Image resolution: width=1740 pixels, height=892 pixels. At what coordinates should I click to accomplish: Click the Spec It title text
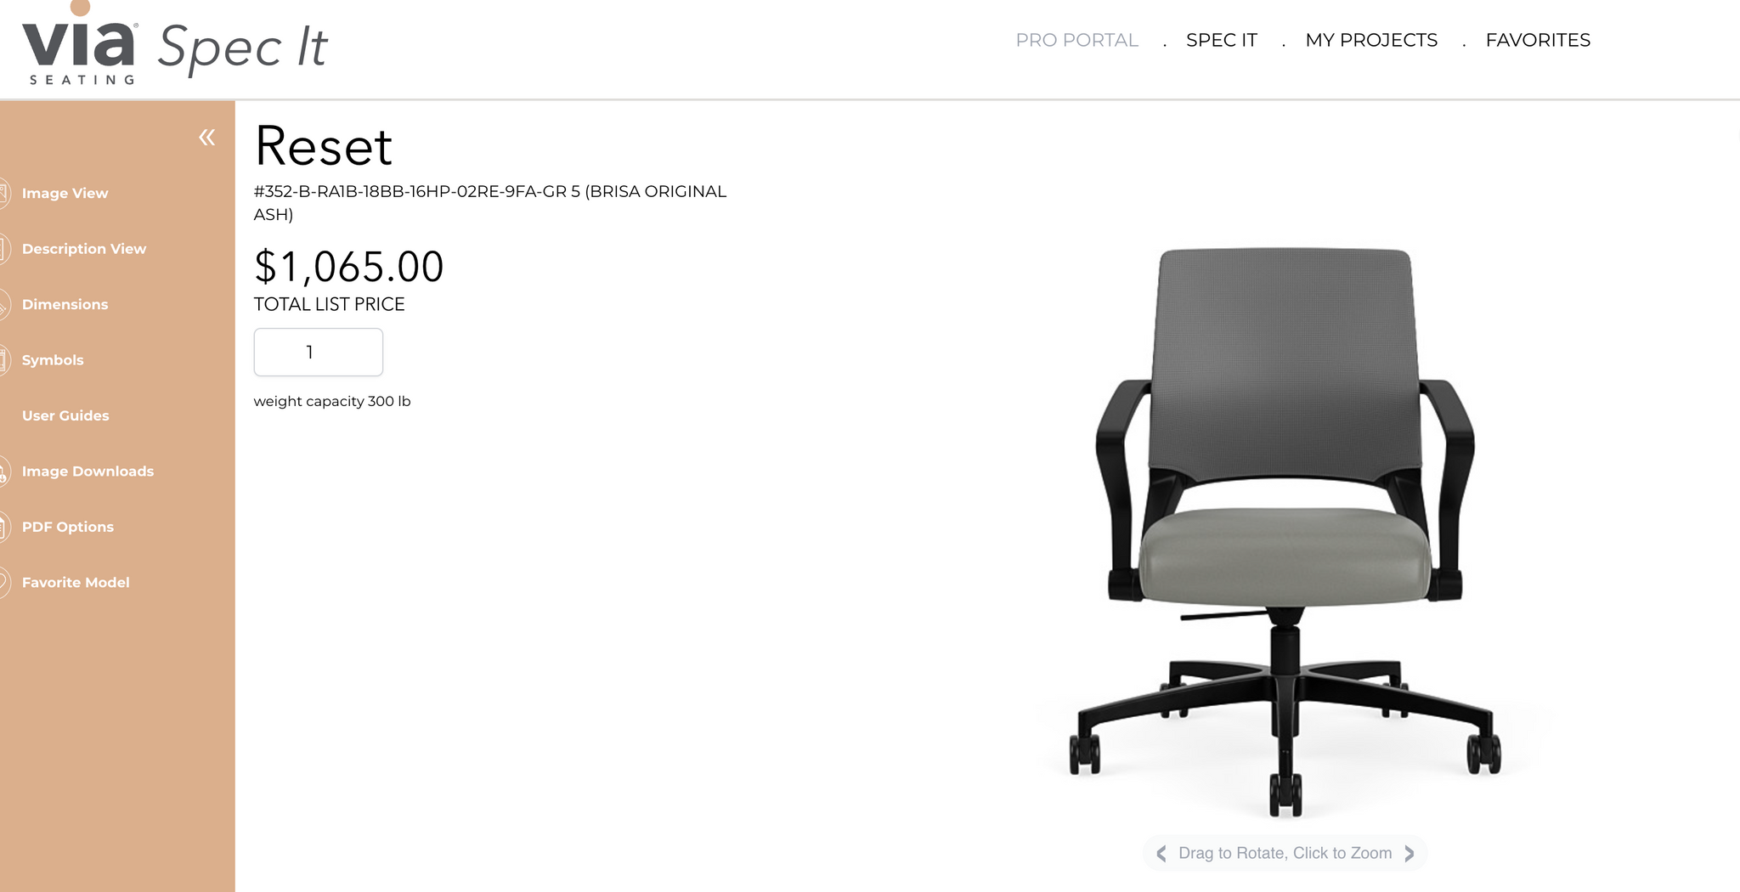243,48
